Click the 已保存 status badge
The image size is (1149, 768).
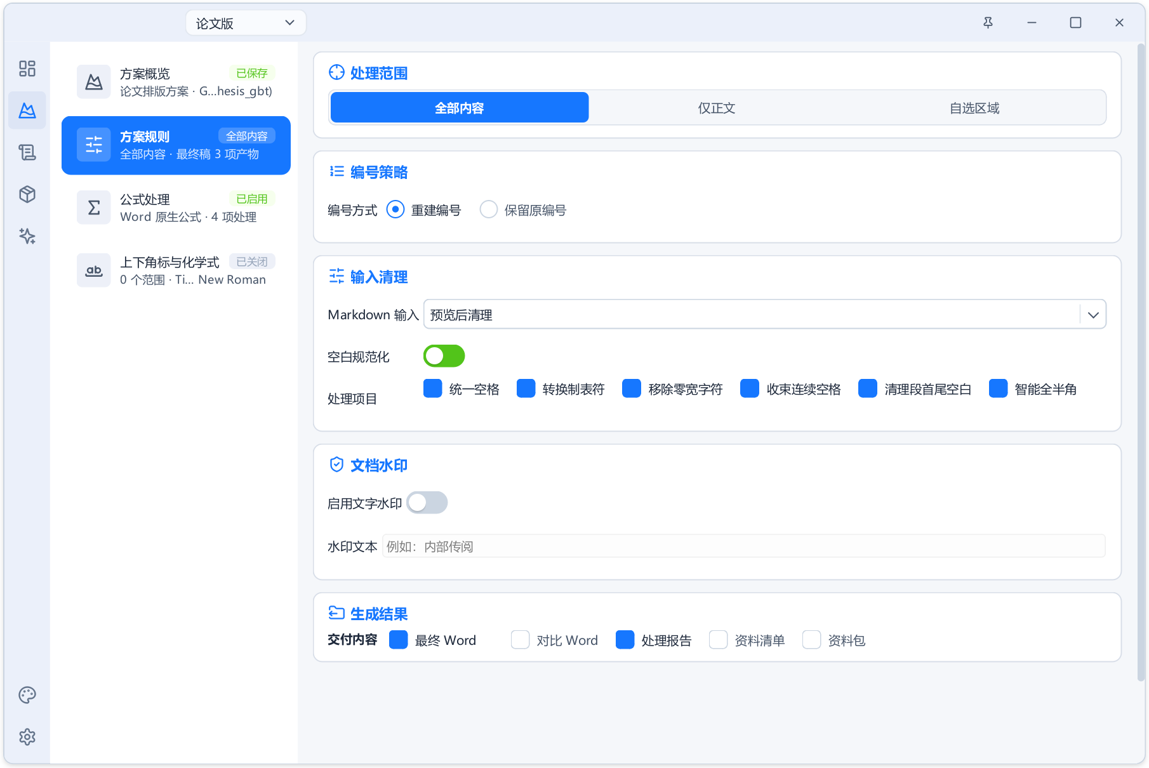click(252, 73)
